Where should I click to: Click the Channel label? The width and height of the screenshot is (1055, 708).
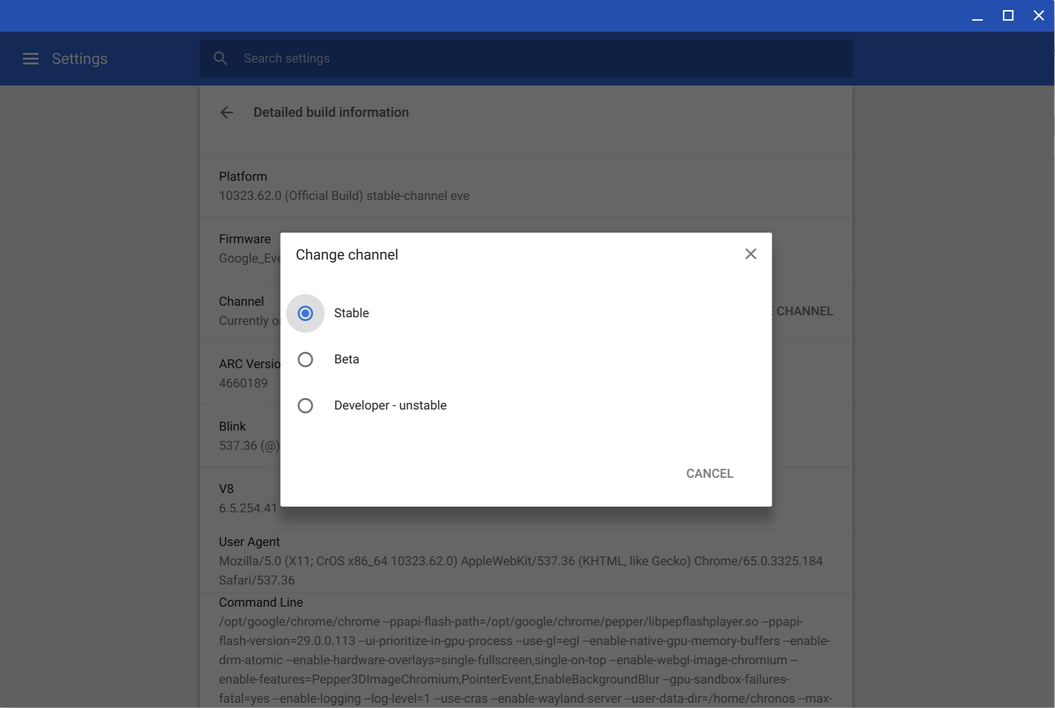coord(241,301)
